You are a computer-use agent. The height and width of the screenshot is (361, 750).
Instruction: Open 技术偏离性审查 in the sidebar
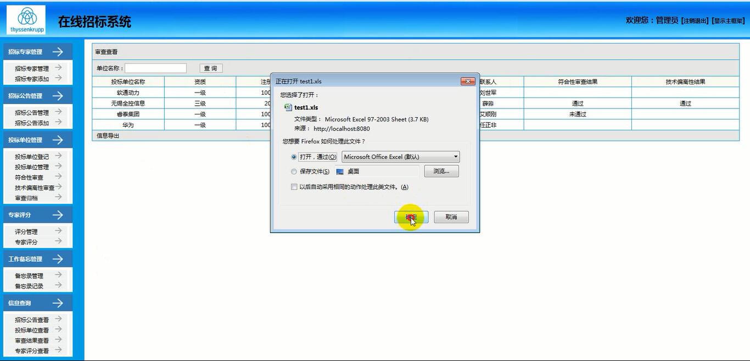35,188
